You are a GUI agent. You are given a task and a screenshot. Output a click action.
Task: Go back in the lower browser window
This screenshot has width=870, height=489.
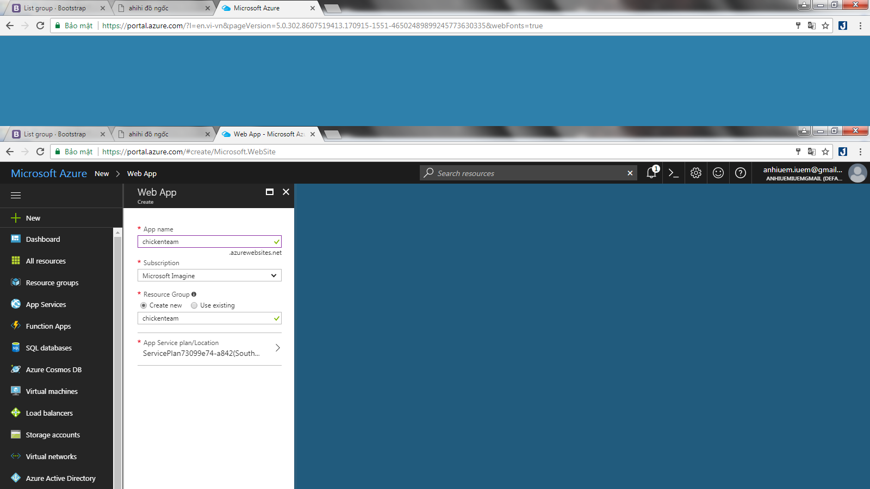click(10, 152)
